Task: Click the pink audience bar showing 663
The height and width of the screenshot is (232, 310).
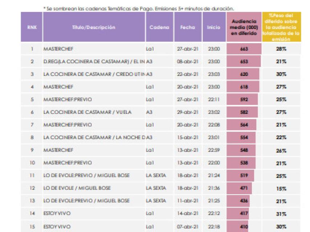Action: click(x=244, y=49)
